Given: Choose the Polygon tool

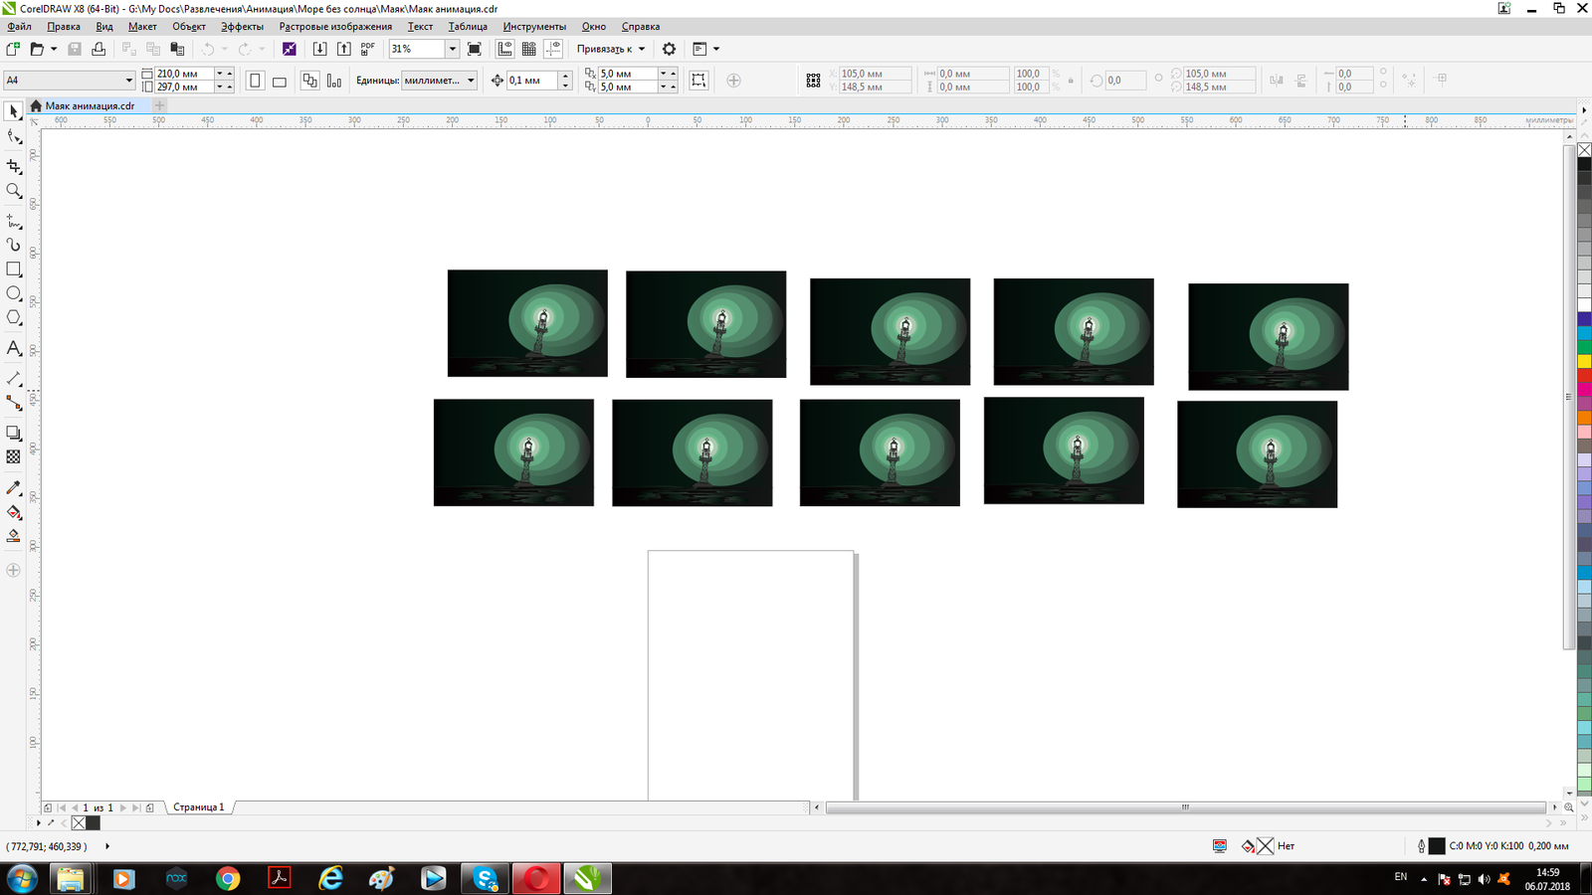Looking at the screenshot, I should coord(14,318).
